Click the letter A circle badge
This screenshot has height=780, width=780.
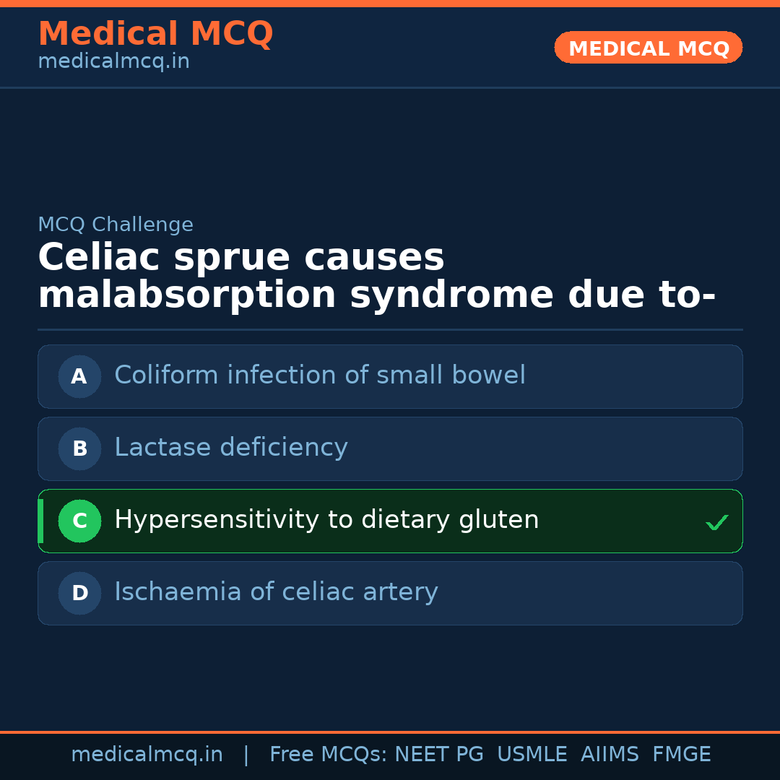pos(79,376)
